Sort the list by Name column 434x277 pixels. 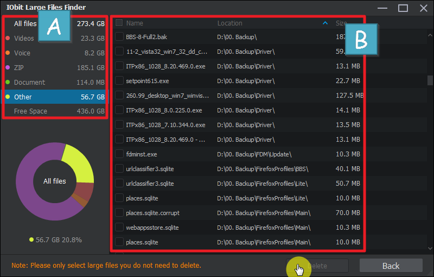click(x=135, y=23)
